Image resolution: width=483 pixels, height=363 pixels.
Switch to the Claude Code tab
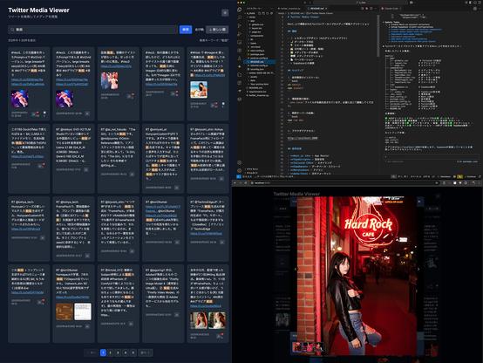tap(391, 9)
